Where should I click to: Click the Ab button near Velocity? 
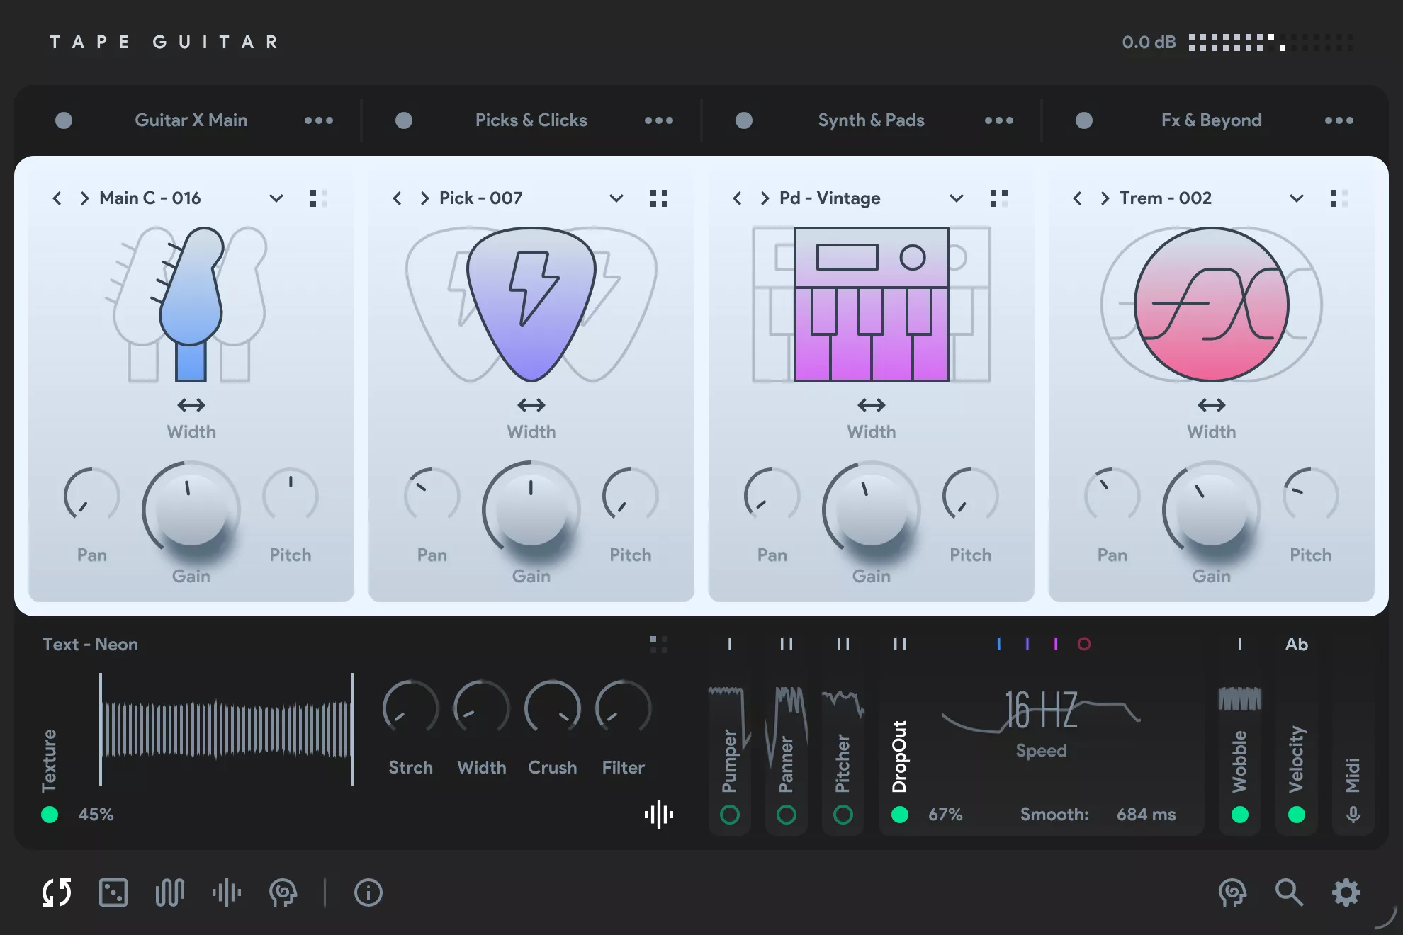pos(1297,644)
